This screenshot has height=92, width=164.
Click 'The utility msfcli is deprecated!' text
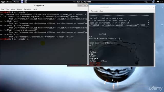point(106,18)
